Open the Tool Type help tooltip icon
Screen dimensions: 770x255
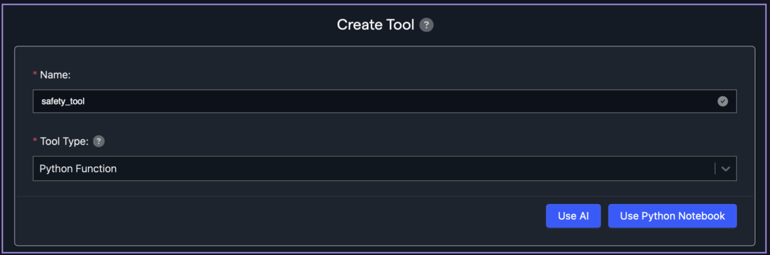(x=98, y=141)
